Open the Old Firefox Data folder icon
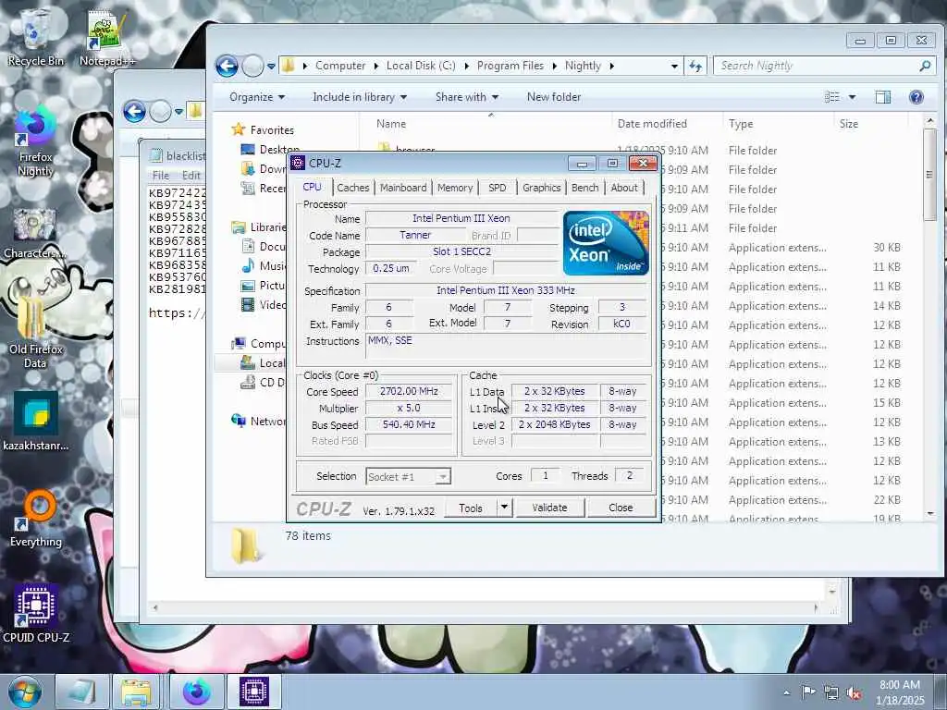Viewport: 947px width, 710px height. pos(35,332)
